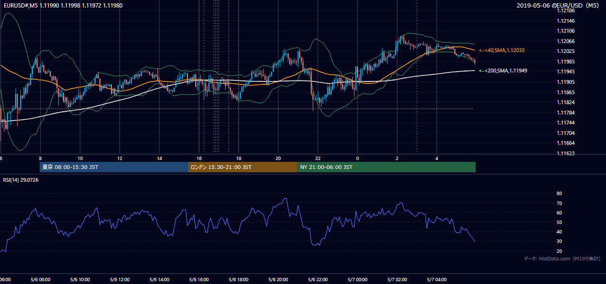Click the hour 12 chart axis marker
The image size is (606, 284).
pyautogui.click(x=119, y=158)
